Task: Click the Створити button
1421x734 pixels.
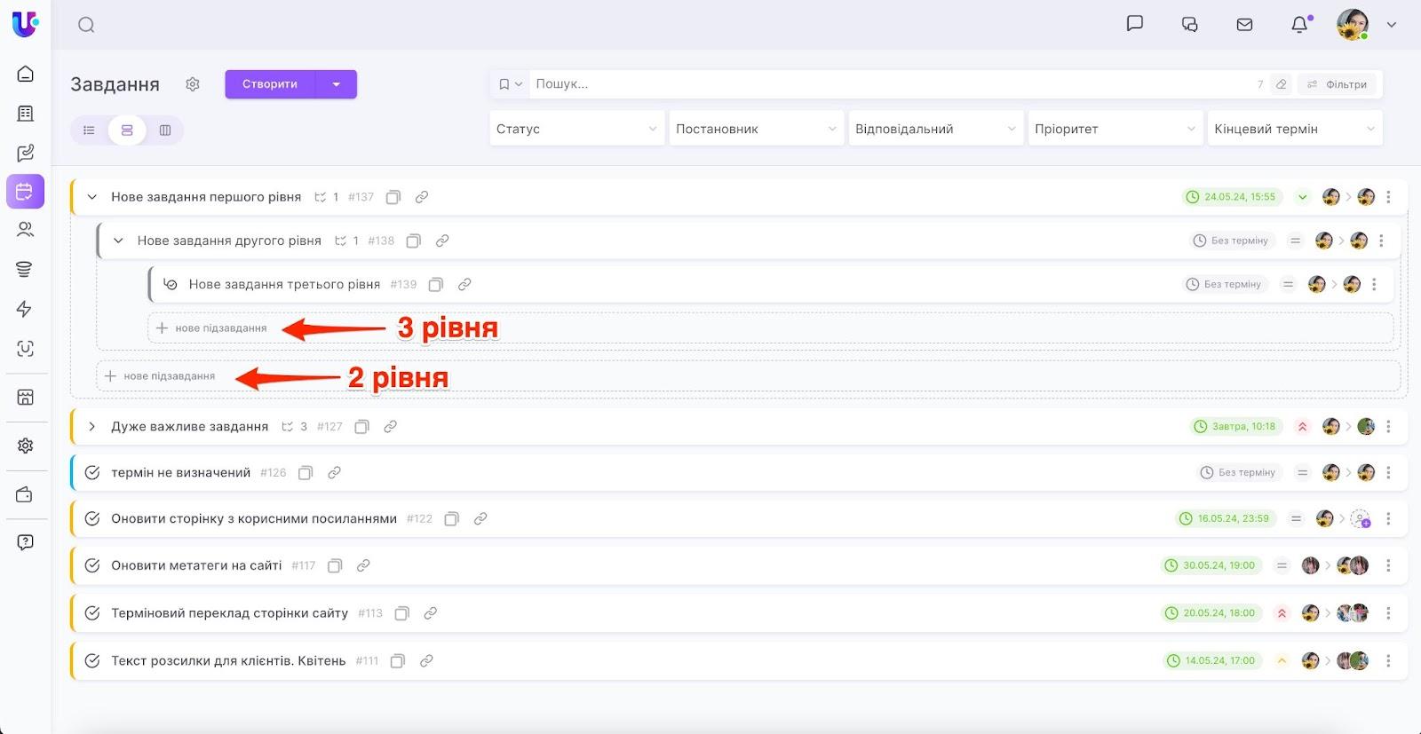Action: click(x=270, y=84)
